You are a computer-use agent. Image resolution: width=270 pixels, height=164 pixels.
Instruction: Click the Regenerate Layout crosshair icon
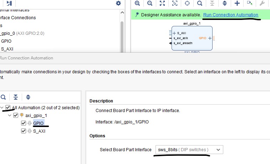[187, 3]
